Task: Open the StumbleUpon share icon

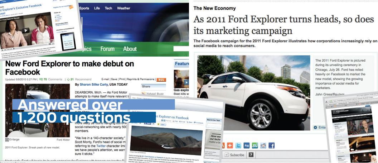Action: 255,145
